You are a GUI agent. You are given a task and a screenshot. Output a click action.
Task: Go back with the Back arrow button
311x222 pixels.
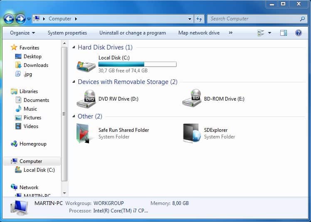coord(9,19)
